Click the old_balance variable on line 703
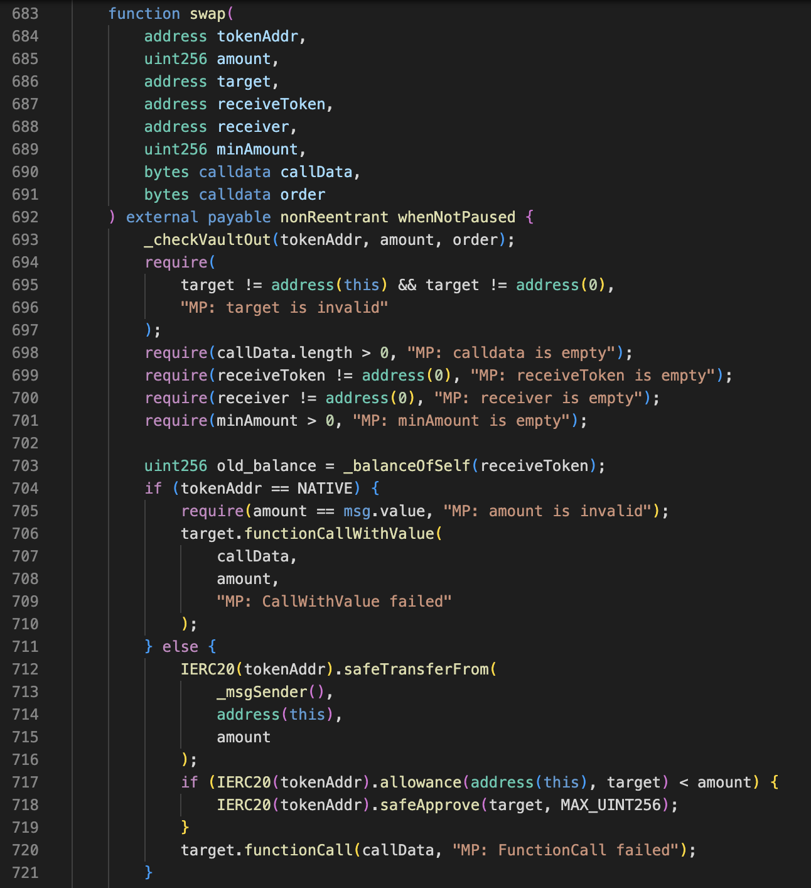 point(266,466)
